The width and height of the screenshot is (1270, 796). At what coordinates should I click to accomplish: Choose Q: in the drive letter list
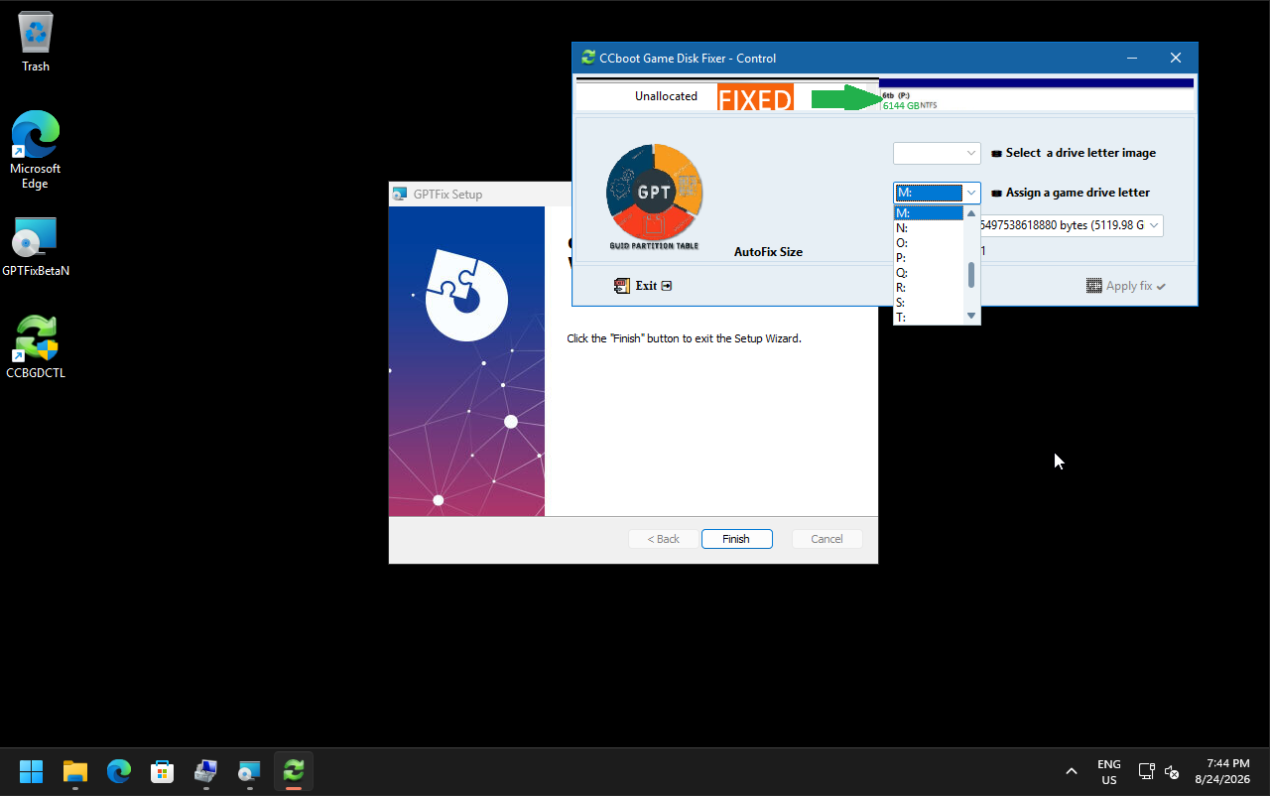tap(929, 272)
